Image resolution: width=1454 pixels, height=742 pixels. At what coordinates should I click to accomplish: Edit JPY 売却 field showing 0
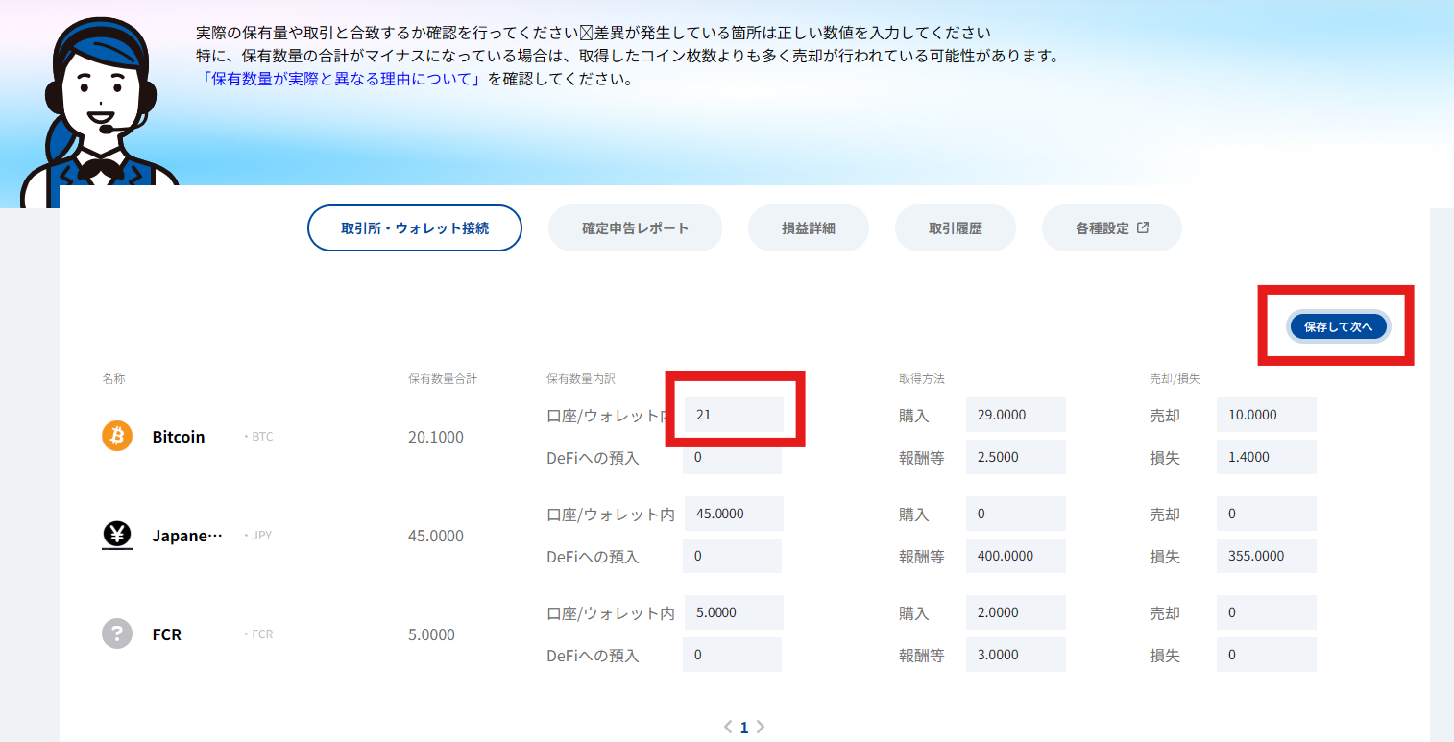(1267, 514)
